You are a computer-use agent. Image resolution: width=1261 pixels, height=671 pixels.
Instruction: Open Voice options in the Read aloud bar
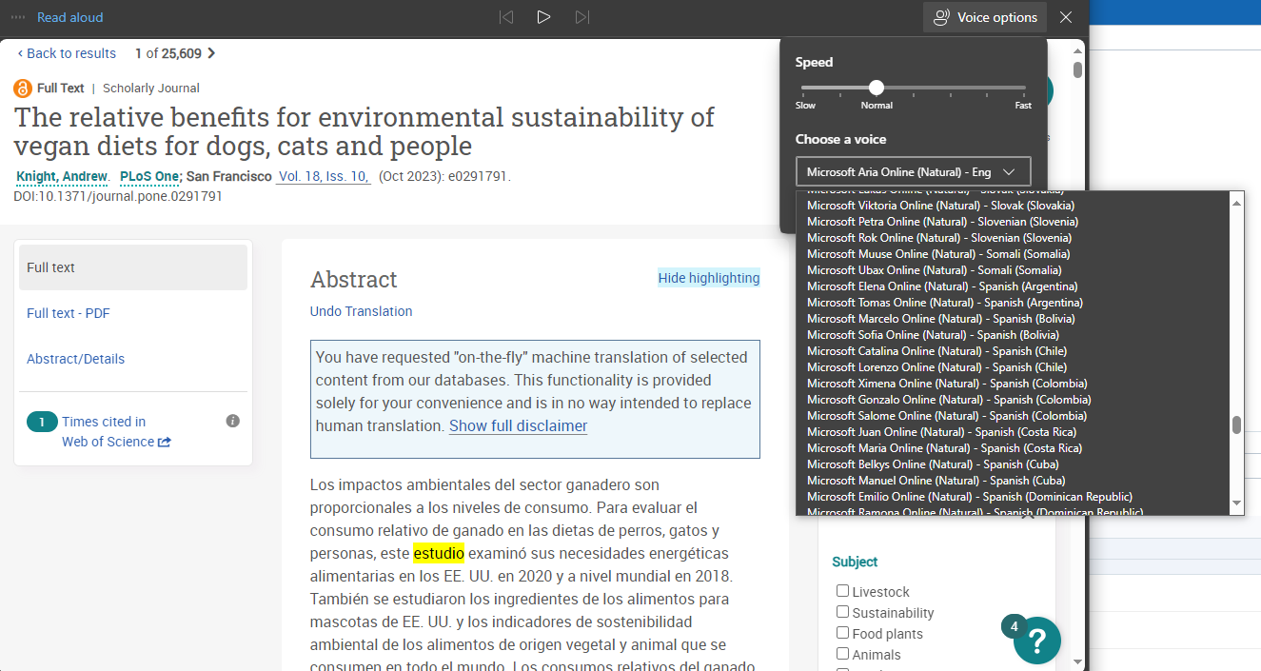click(x=984, y=16)
